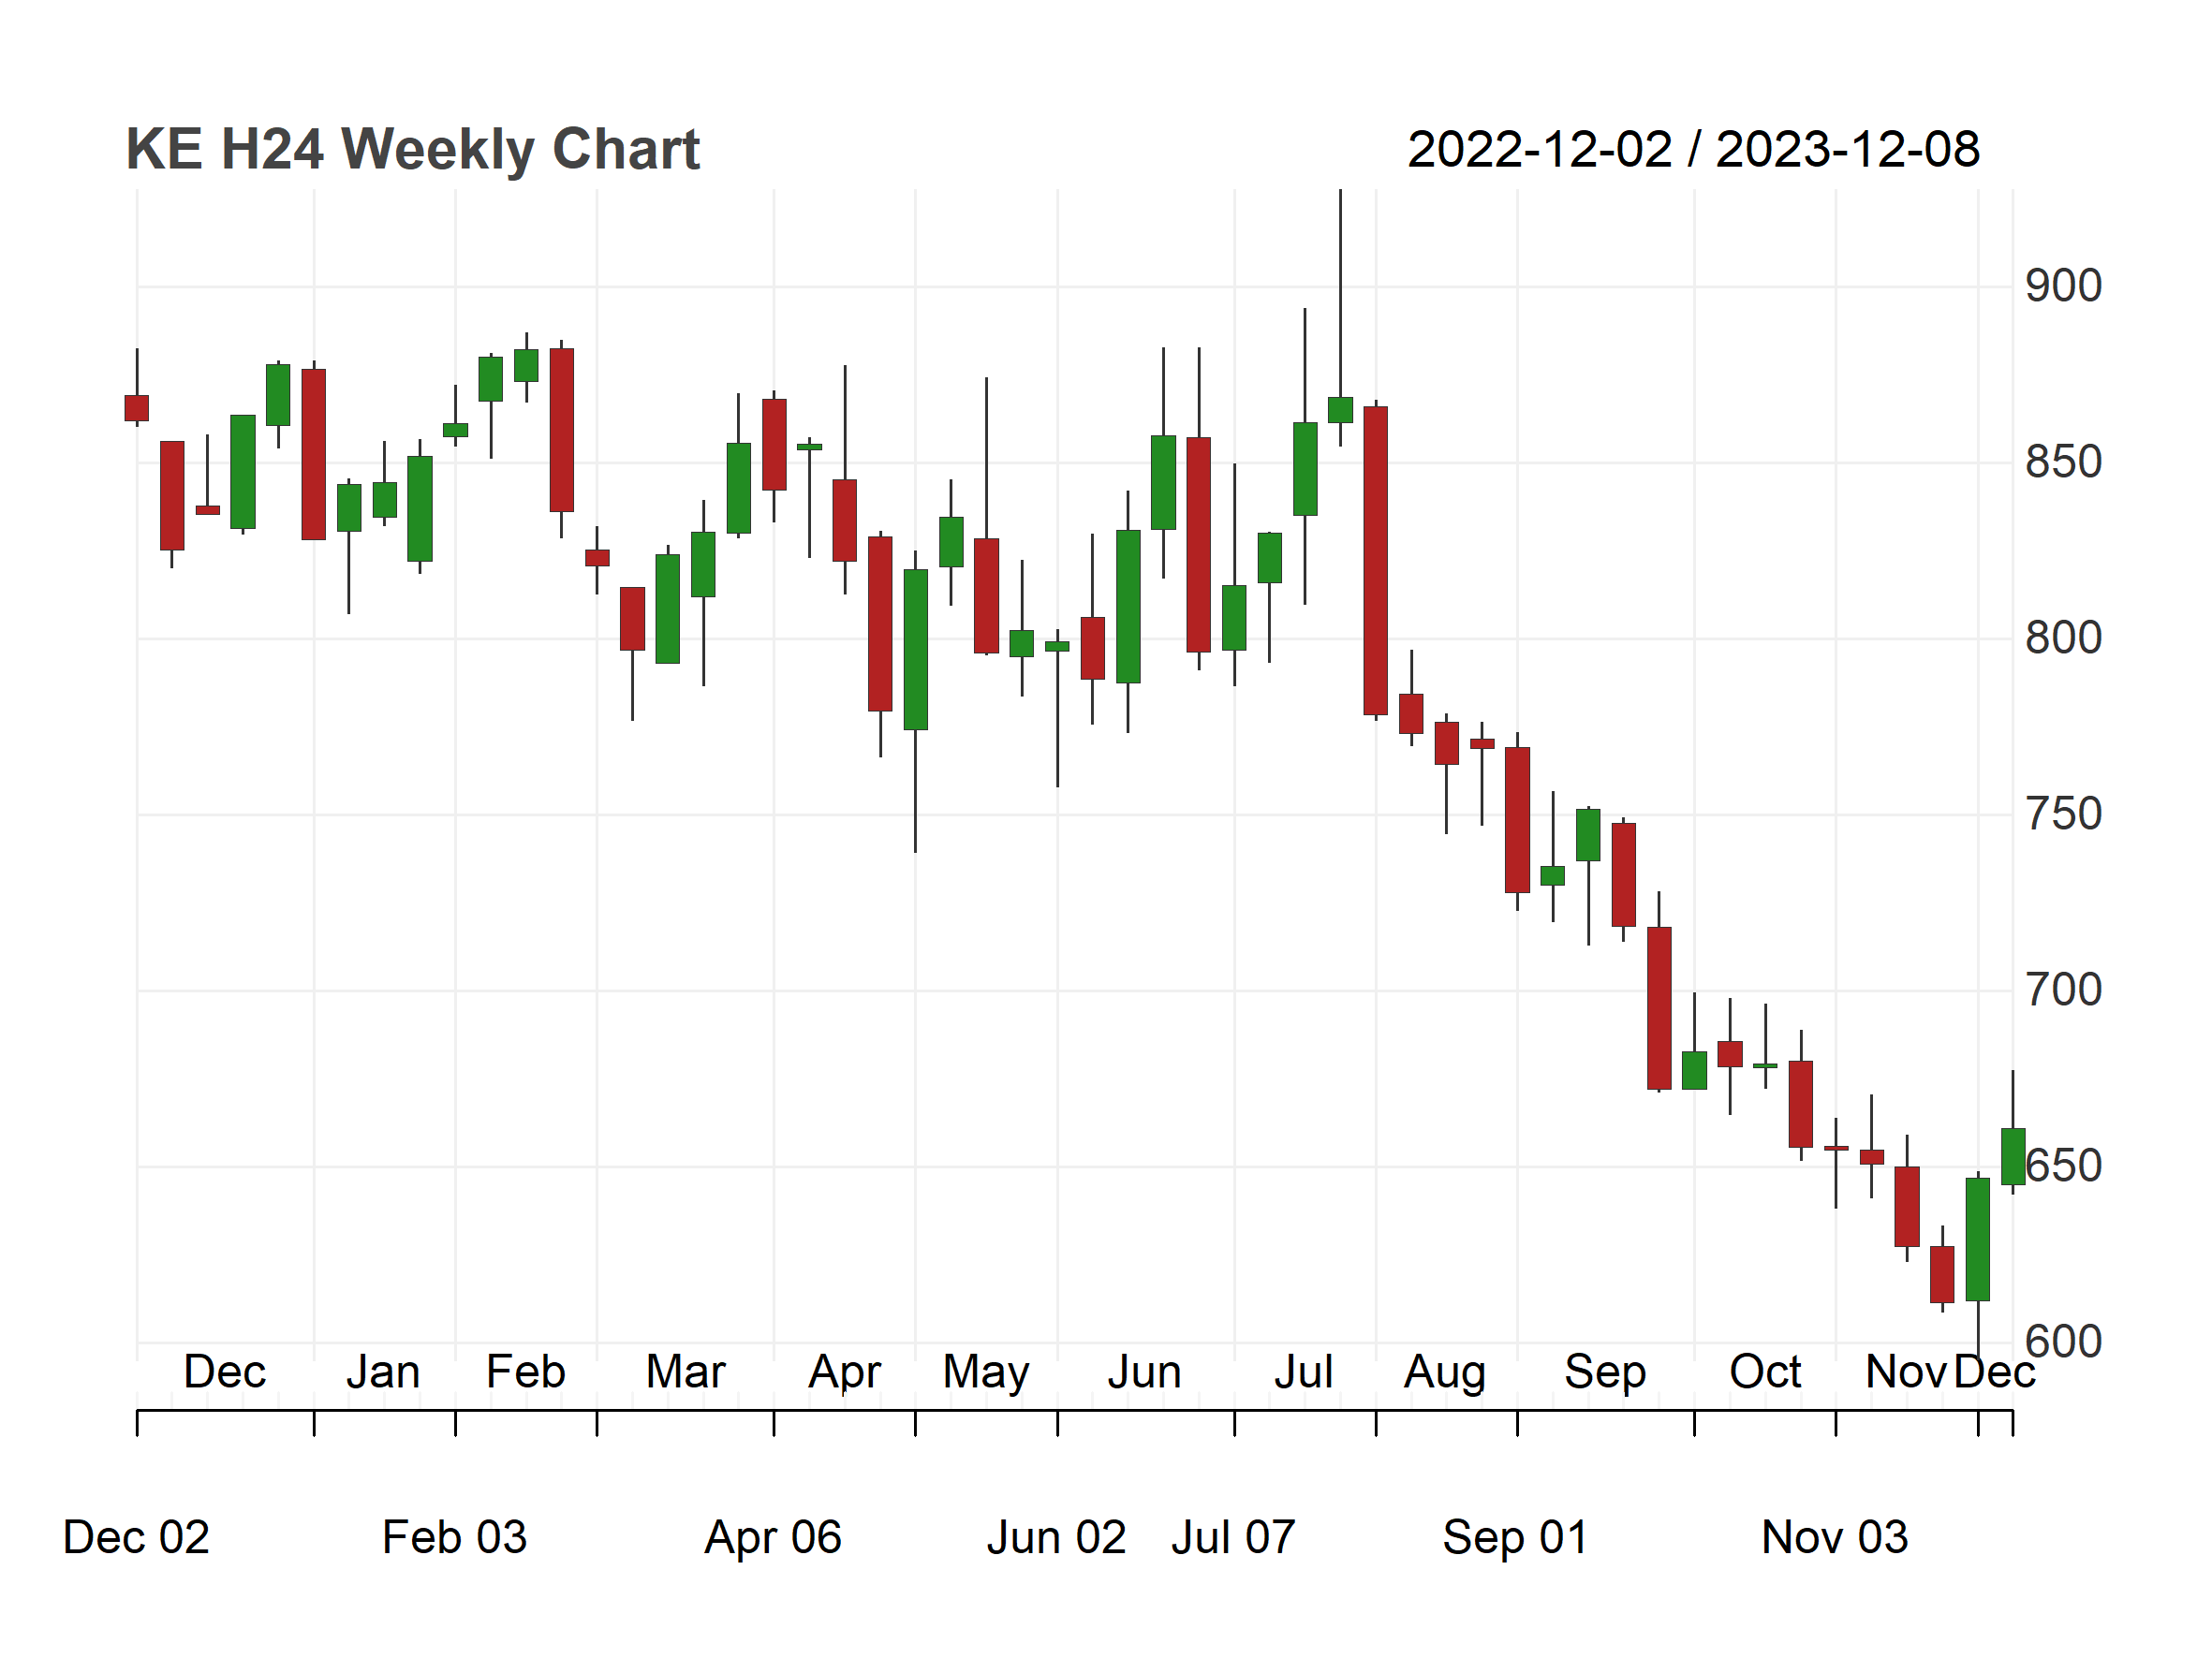Click the last green candlestick in December
The image size is (2212, 1658).
coord(2013,1157)
